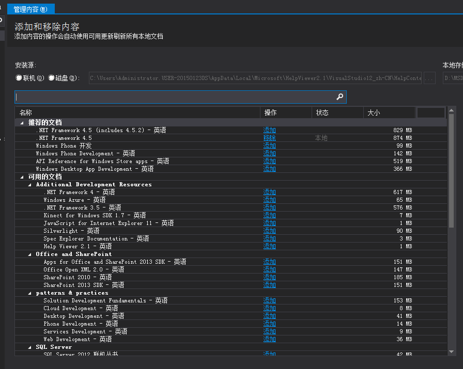Add Cloud Development documentation
Screen dimensions: 463x369
tap(269, 308)
